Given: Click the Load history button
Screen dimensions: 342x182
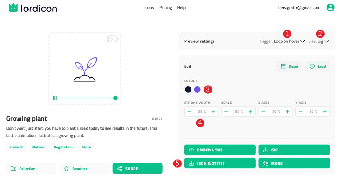Looking at the screenshot, I should (x=317, y=66).
